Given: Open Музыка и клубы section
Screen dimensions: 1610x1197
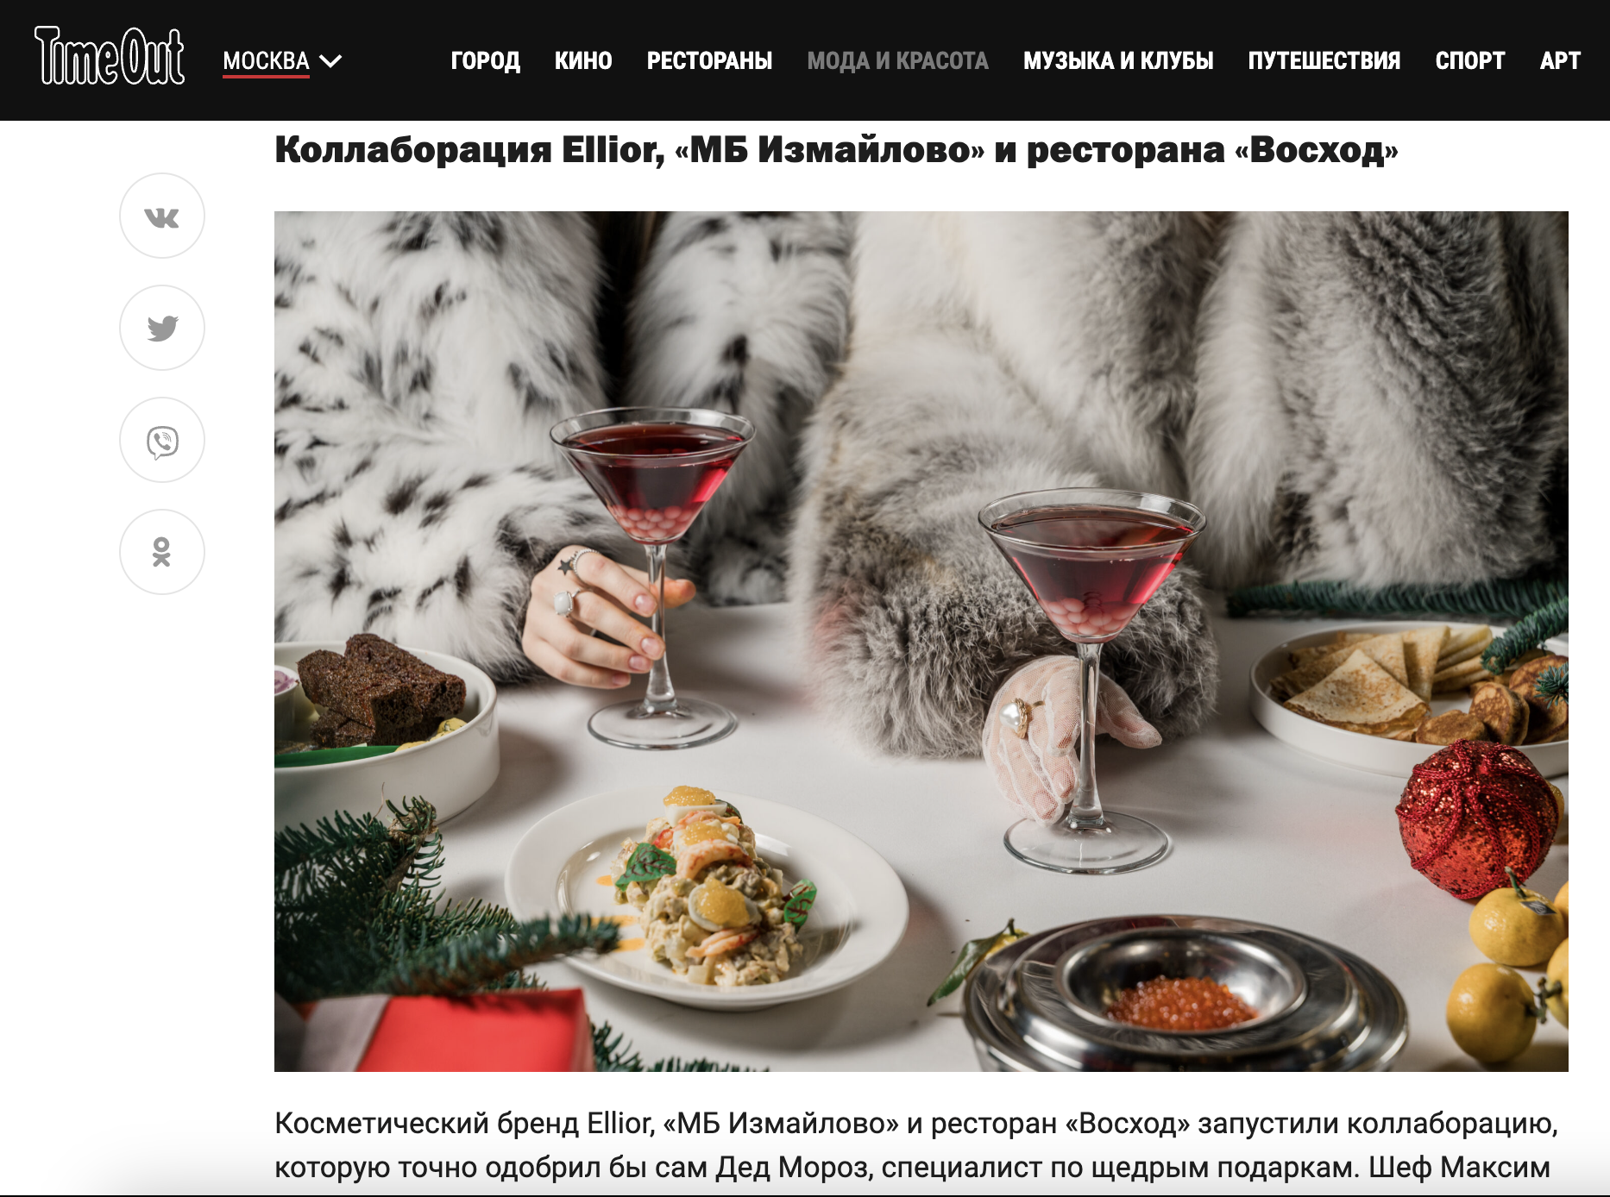Looking at the screenshot, I should point(1118,60).
